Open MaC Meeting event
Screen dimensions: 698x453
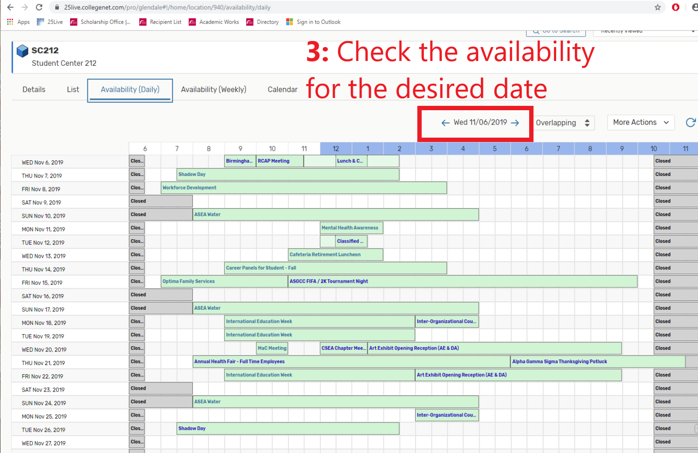(x=272, y=348)
